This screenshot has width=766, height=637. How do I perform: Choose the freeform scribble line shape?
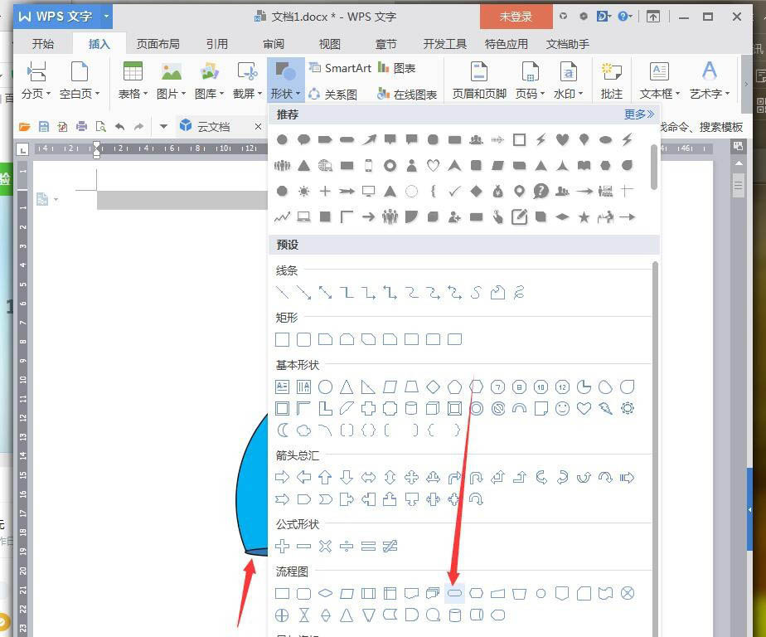(519, 292)
